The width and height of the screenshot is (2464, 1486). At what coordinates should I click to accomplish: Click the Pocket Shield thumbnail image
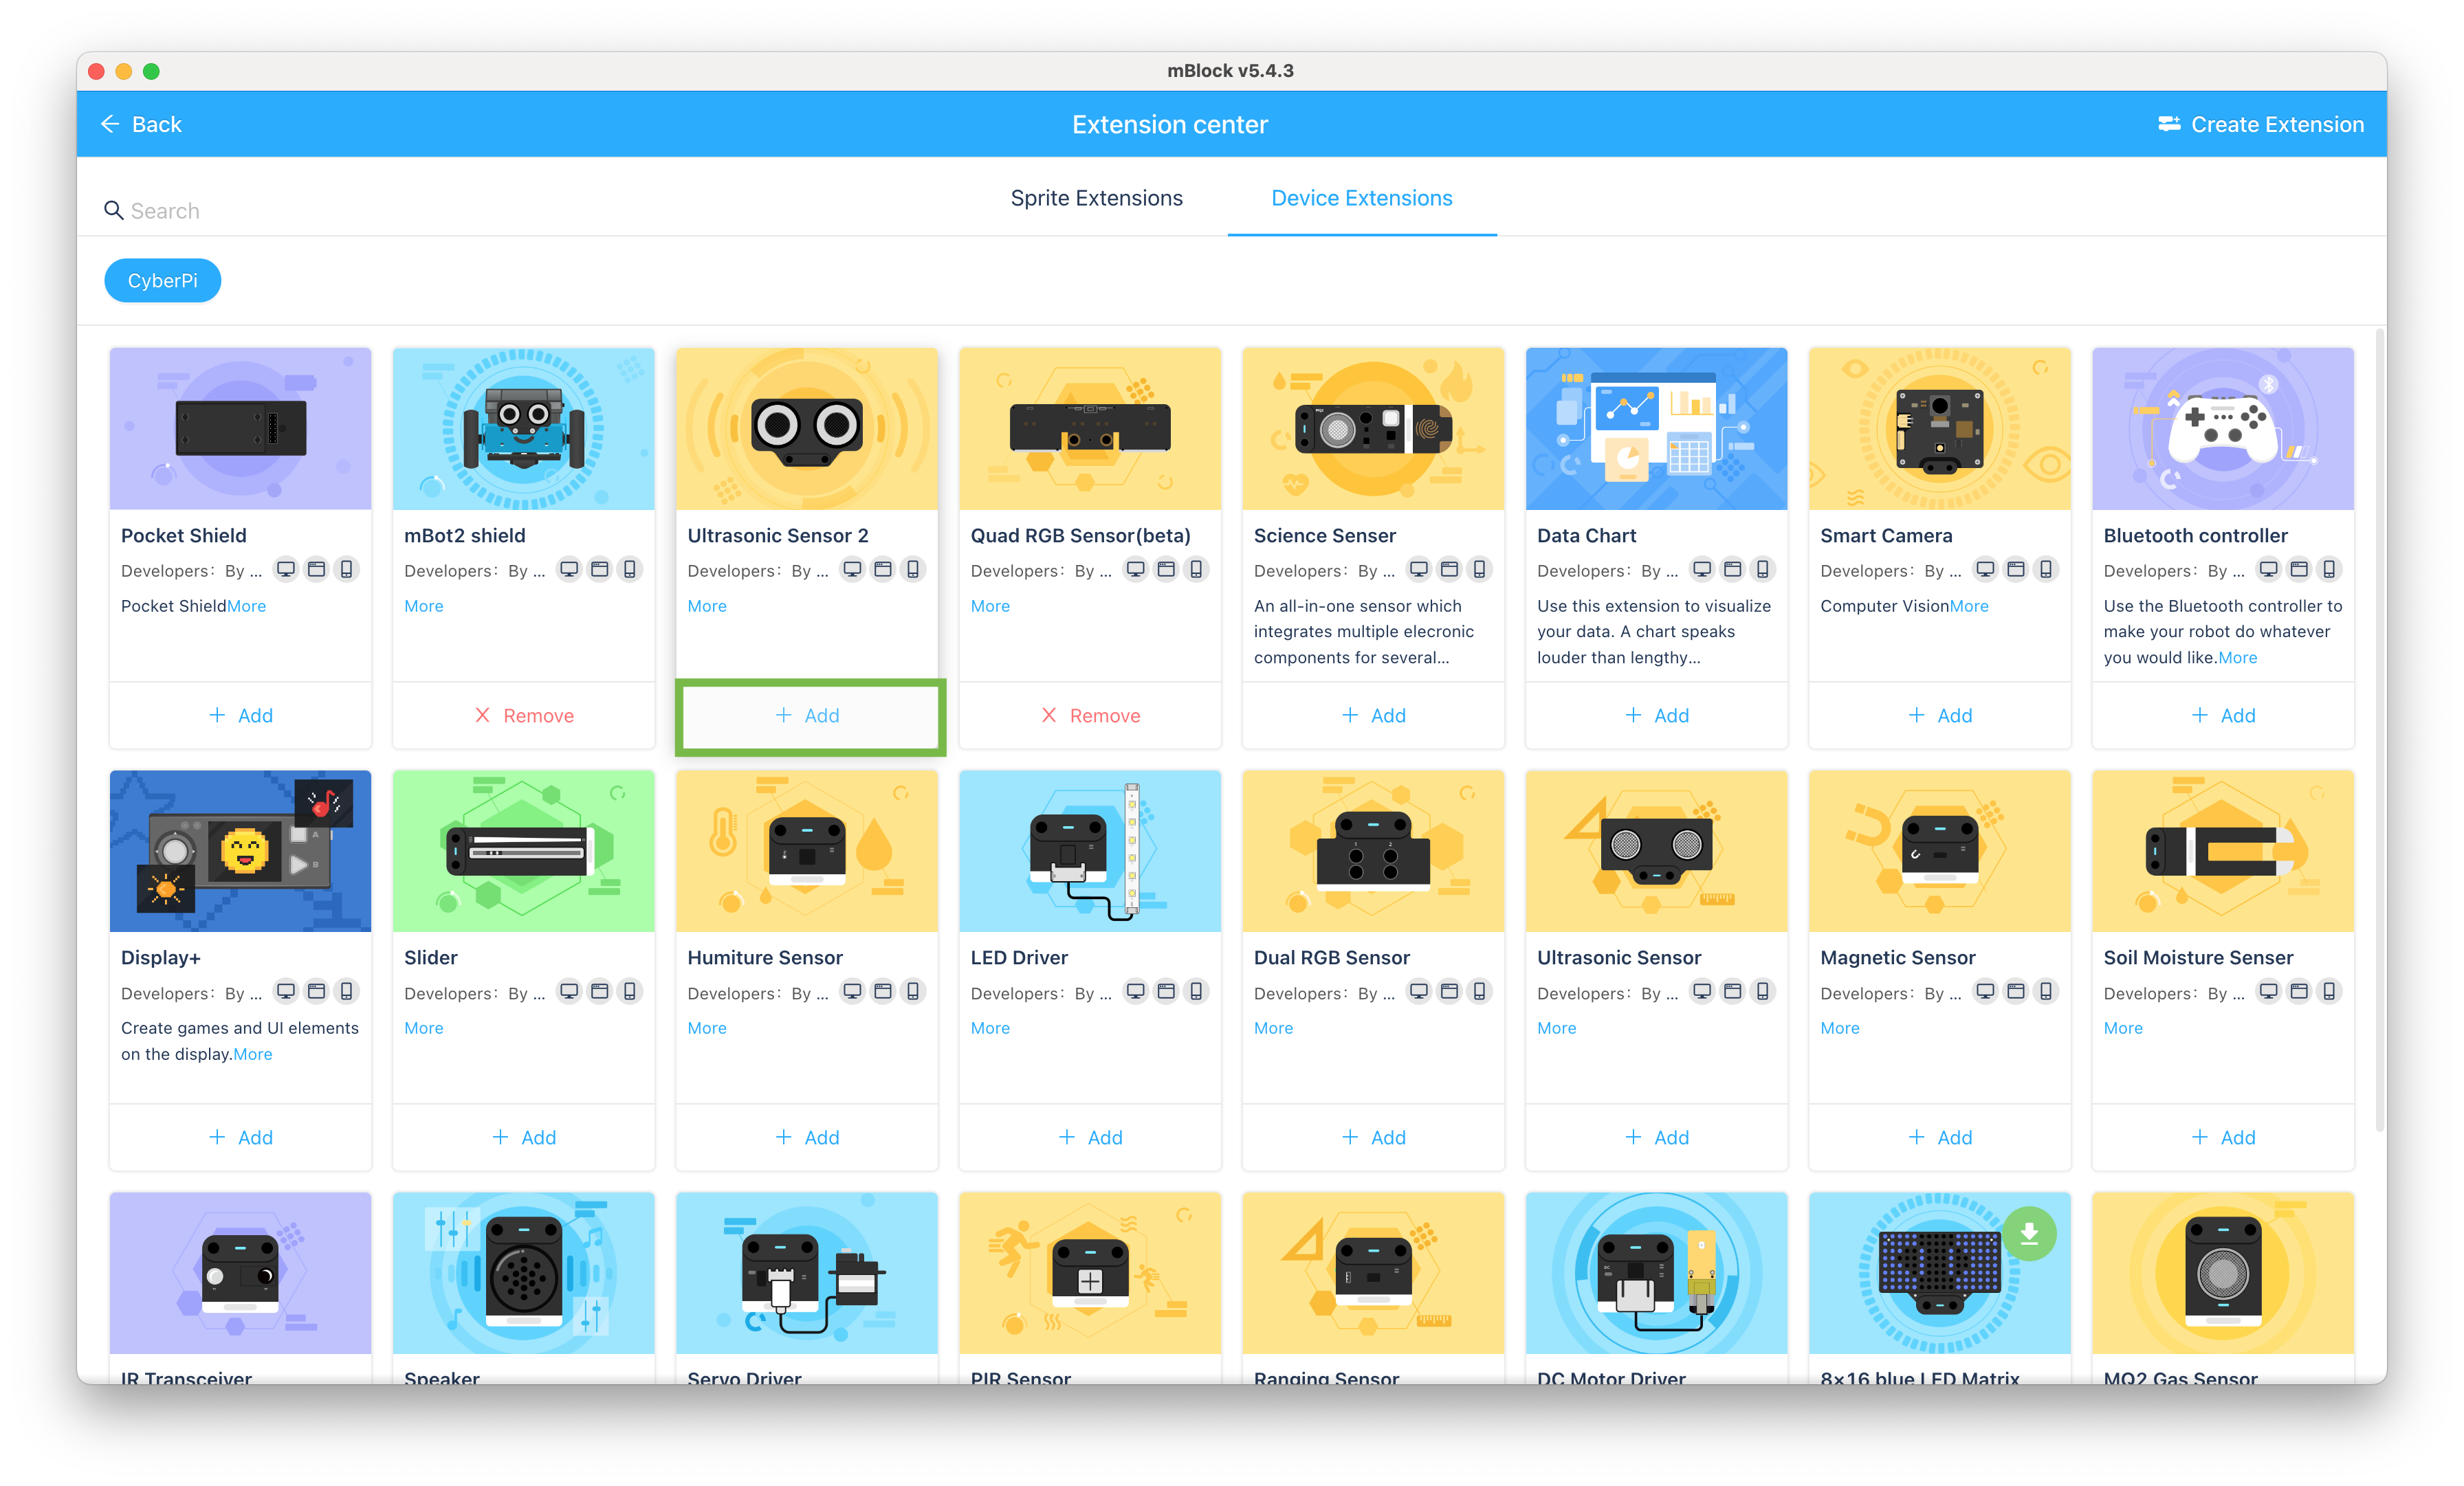coord(240,428)
